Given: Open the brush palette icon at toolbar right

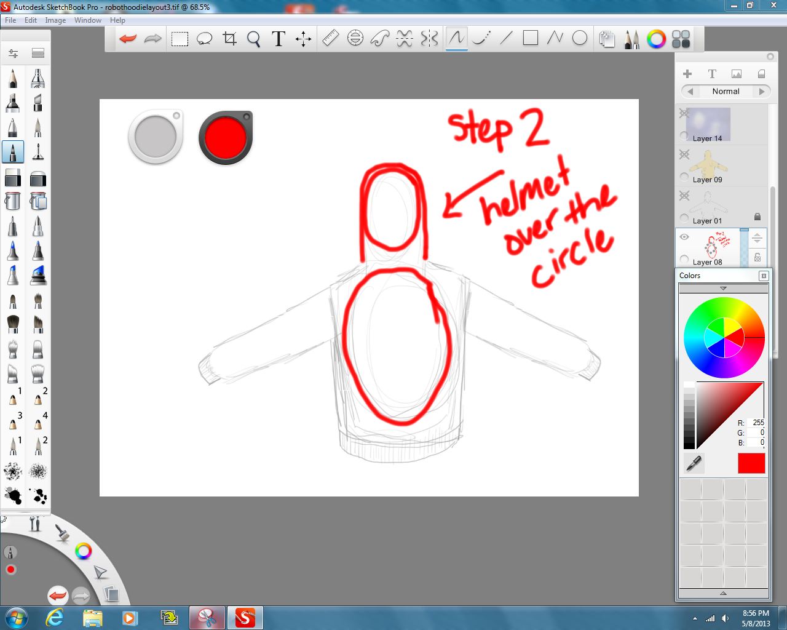Looking at the screenshot, I should (x=631, y=38).
